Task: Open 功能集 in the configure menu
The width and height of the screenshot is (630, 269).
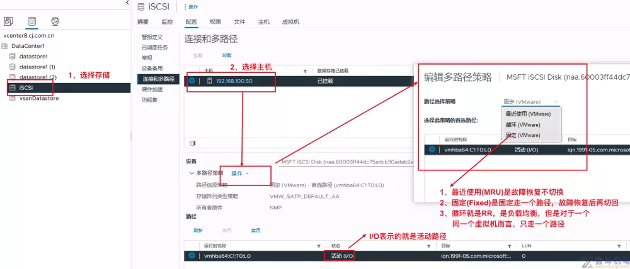Action: tap(149, 100)
